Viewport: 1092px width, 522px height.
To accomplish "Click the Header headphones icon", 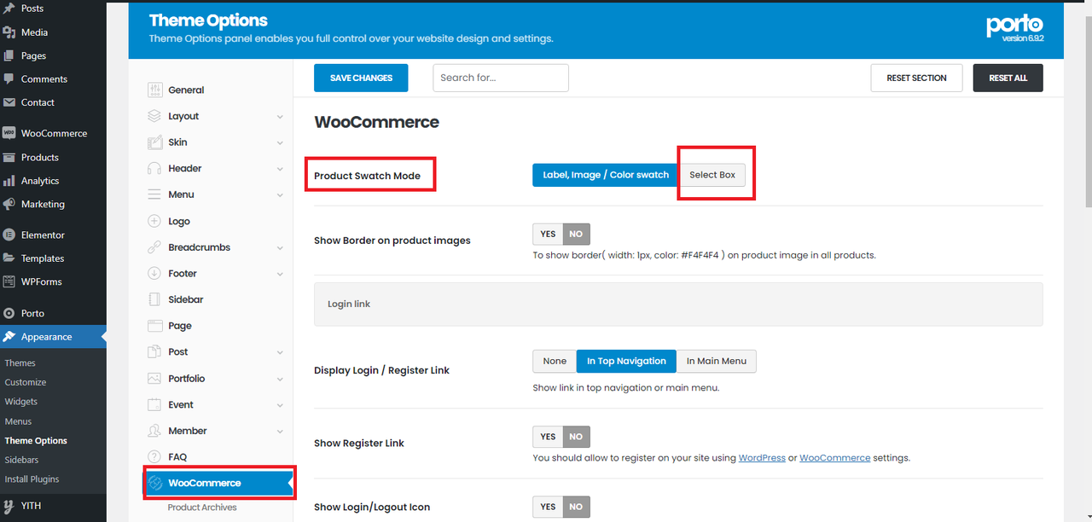I will [x=154, y=168].
